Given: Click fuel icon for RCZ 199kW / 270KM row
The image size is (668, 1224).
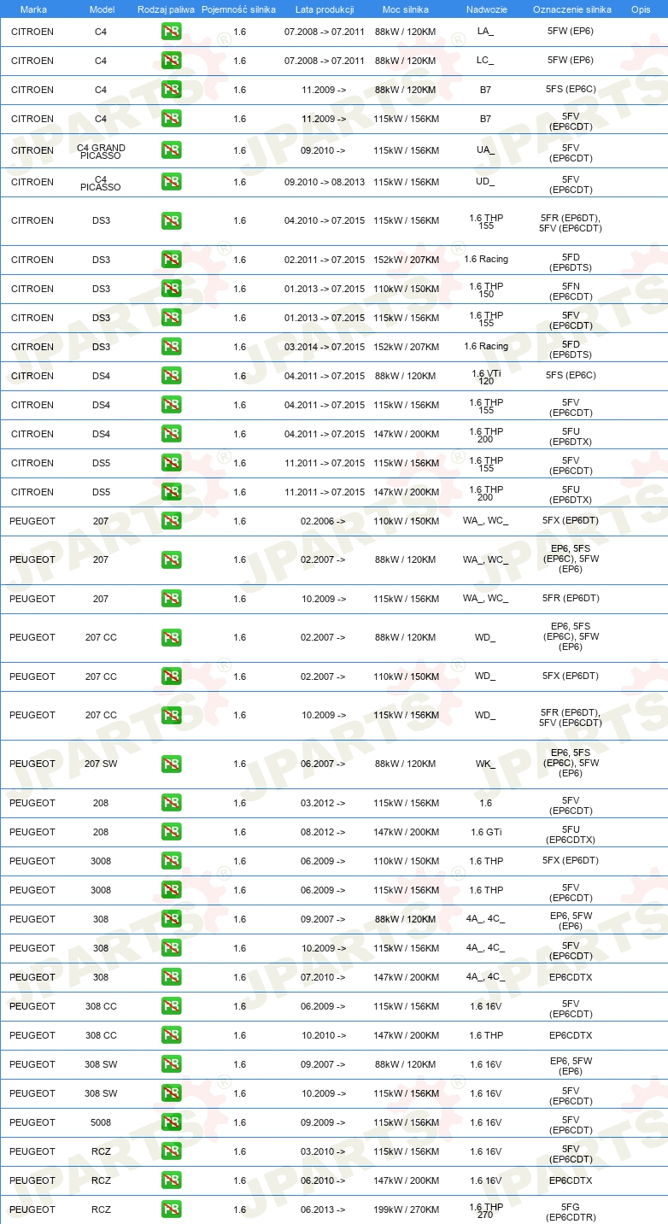Looking at the screenshot, I should pyautogui.click(x=172, y=1209).
